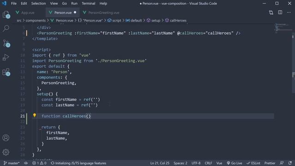Open the Manage gear icon
The image size is (295, 166).
[6, 152]
